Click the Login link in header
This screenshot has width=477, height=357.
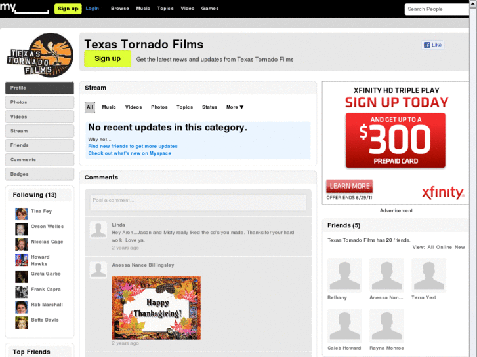coord(92,9)
